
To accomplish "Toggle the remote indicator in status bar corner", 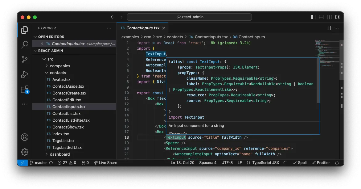I will 22,162.
